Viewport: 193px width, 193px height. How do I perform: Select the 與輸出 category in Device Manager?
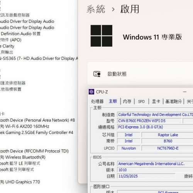pyautogui.click(x=7, y=52)
